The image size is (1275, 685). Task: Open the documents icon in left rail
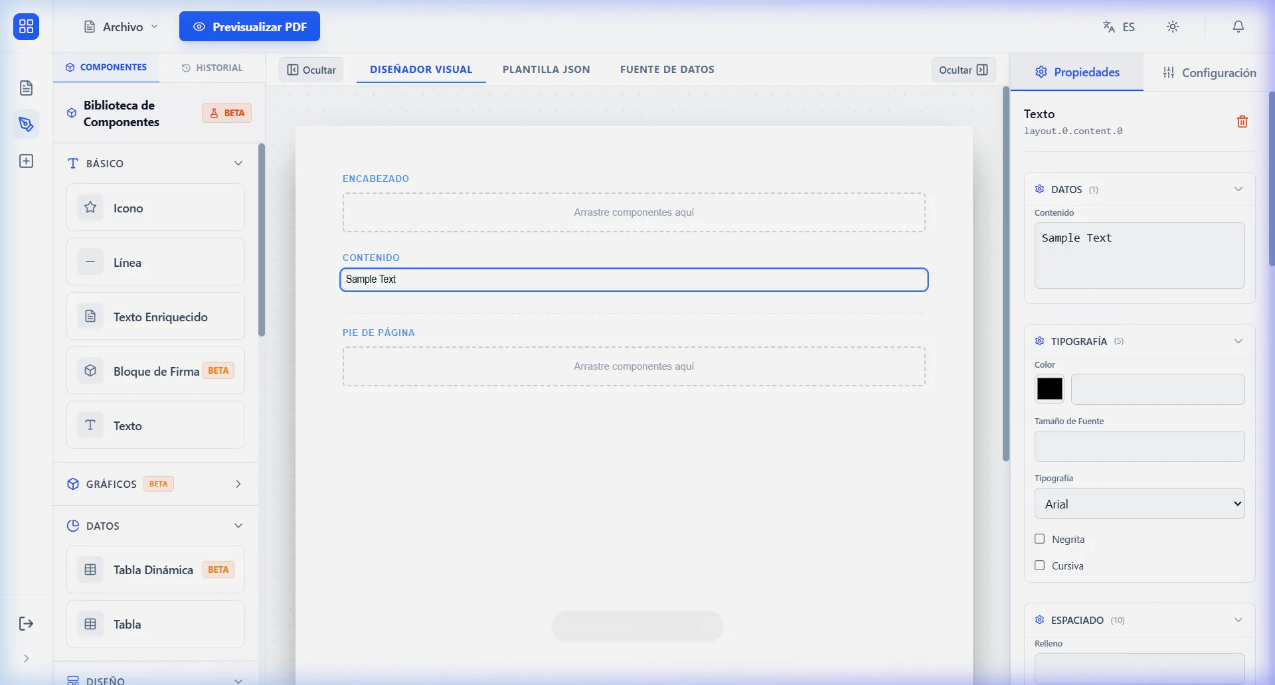pos(27,88)
